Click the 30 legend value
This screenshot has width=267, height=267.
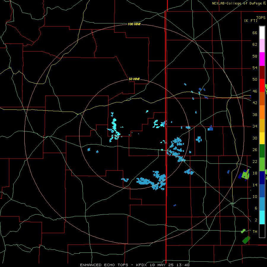click(255, 138)
